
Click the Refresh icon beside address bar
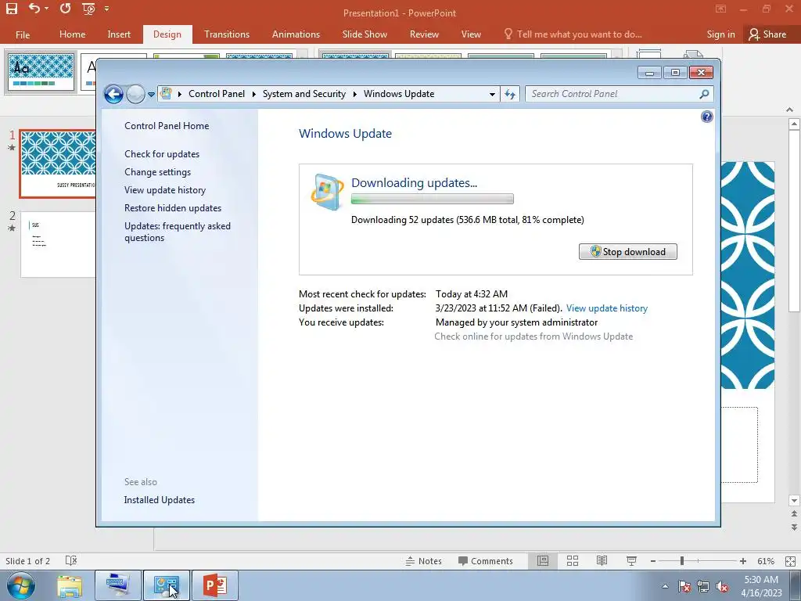point(510,94)
